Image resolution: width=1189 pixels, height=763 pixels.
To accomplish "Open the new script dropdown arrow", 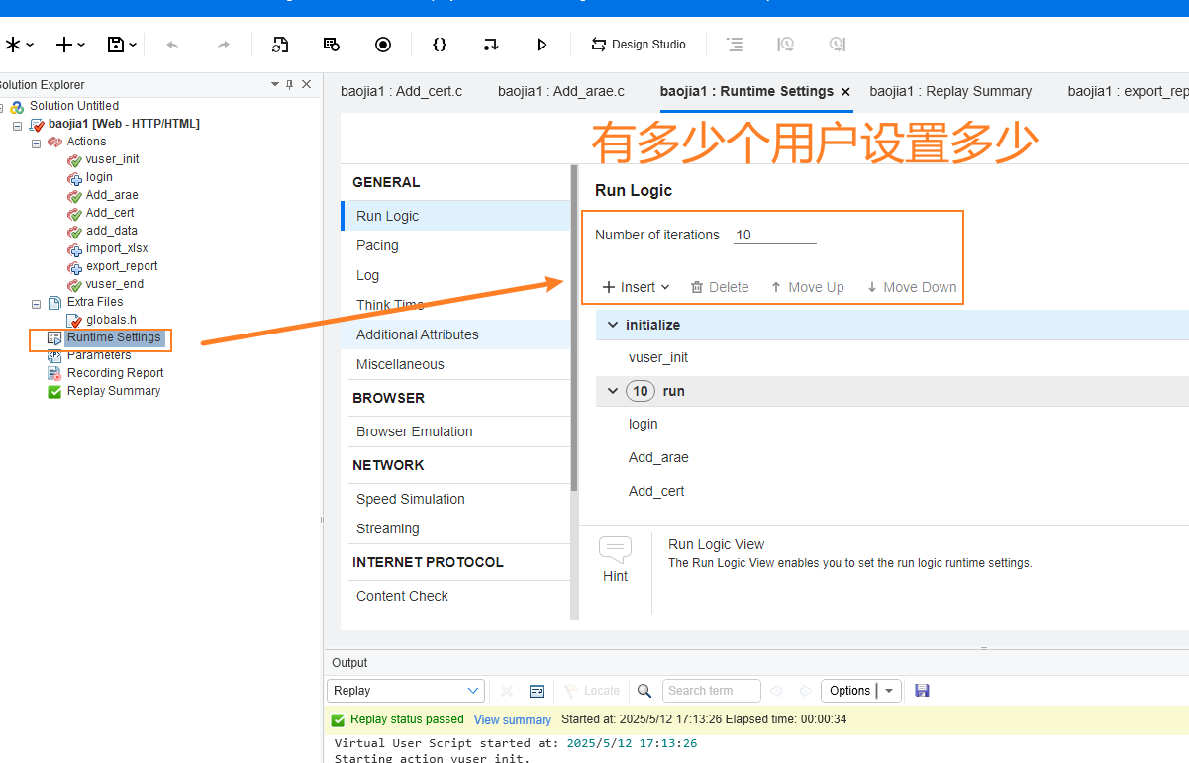I will click(30, 45).
